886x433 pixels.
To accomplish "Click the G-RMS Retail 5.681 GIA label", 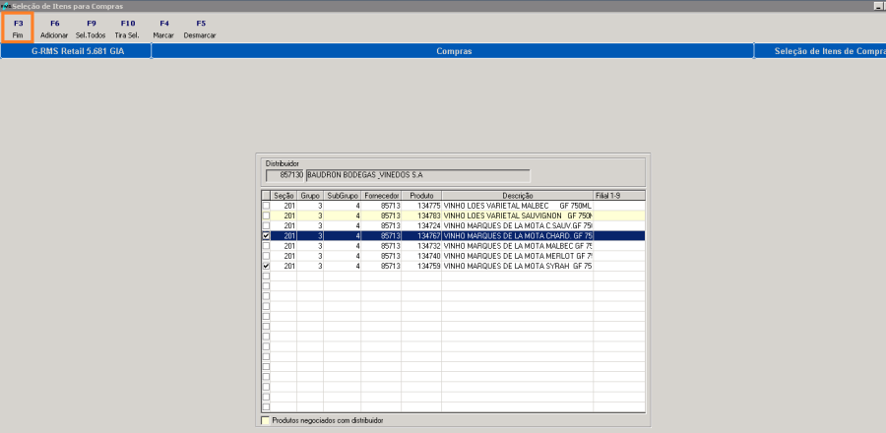I will [77, 51].
